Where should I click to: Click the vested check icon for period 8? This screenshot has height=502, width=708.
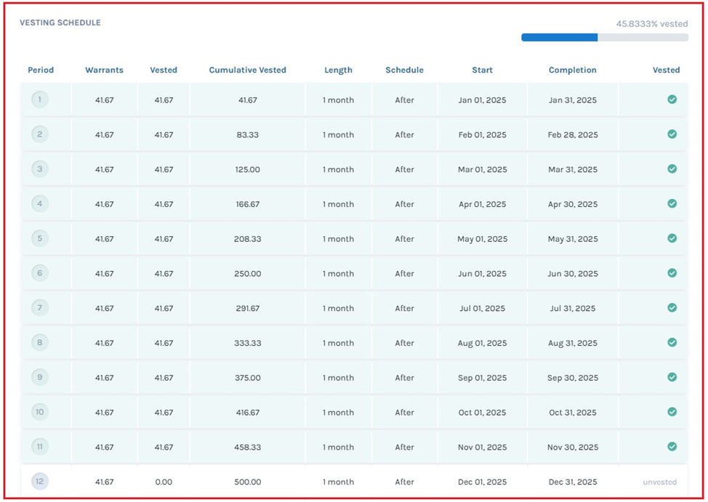[x=672, y=342]
